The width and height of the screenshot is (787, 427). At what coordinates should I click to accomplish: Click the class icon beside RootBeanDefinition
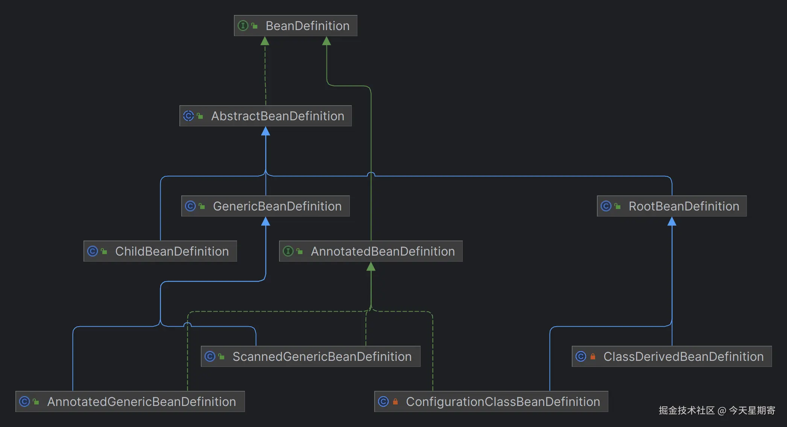tap(606, 206)
